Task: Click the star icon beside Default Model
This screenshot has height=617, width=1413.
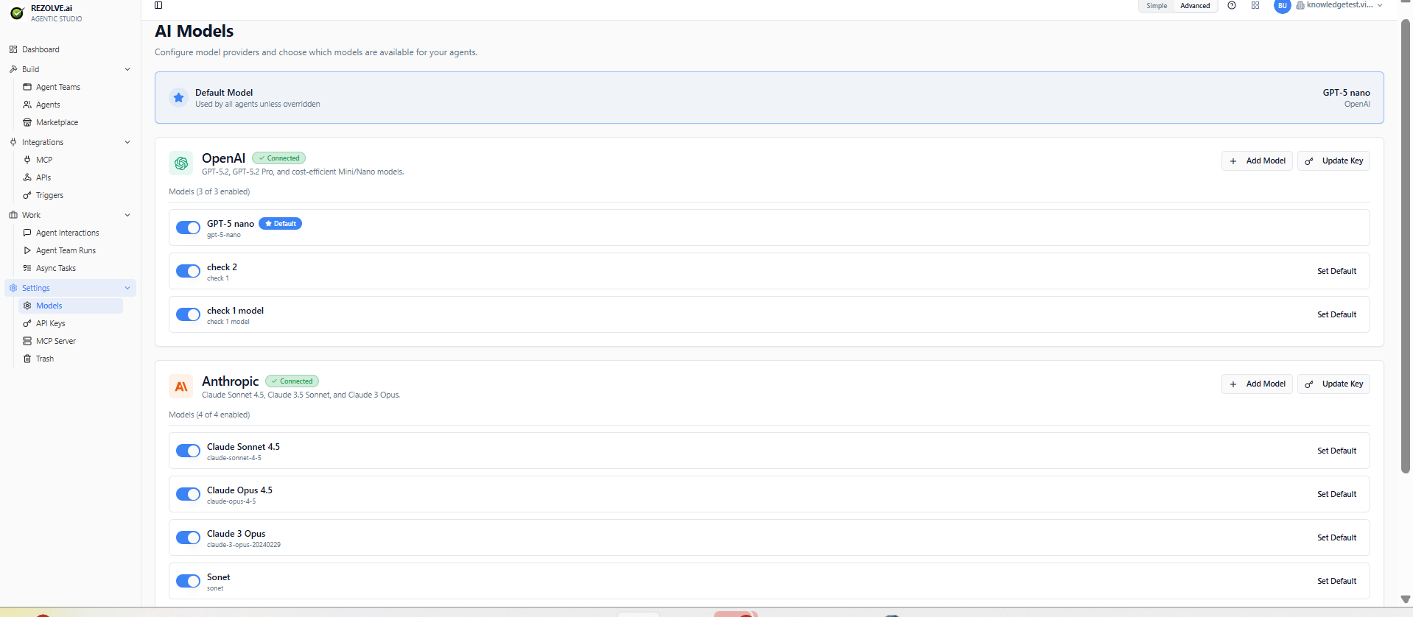Action: (x=178, y=97)
